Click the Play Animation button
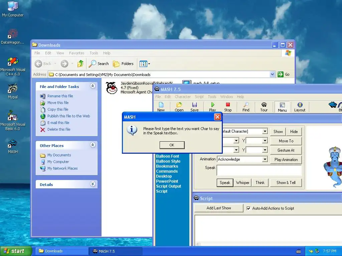This screenshot has height=256, width=342. (286, 160)
